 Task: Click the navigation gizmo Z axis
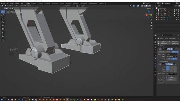(149, 11)
